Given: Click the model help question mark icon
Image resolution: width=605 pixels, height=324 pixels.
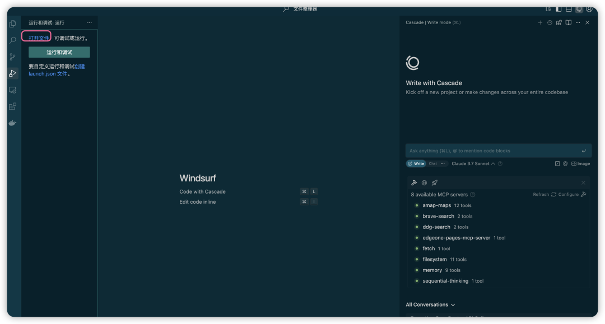Looking at the screenshot, I should 500,164.
